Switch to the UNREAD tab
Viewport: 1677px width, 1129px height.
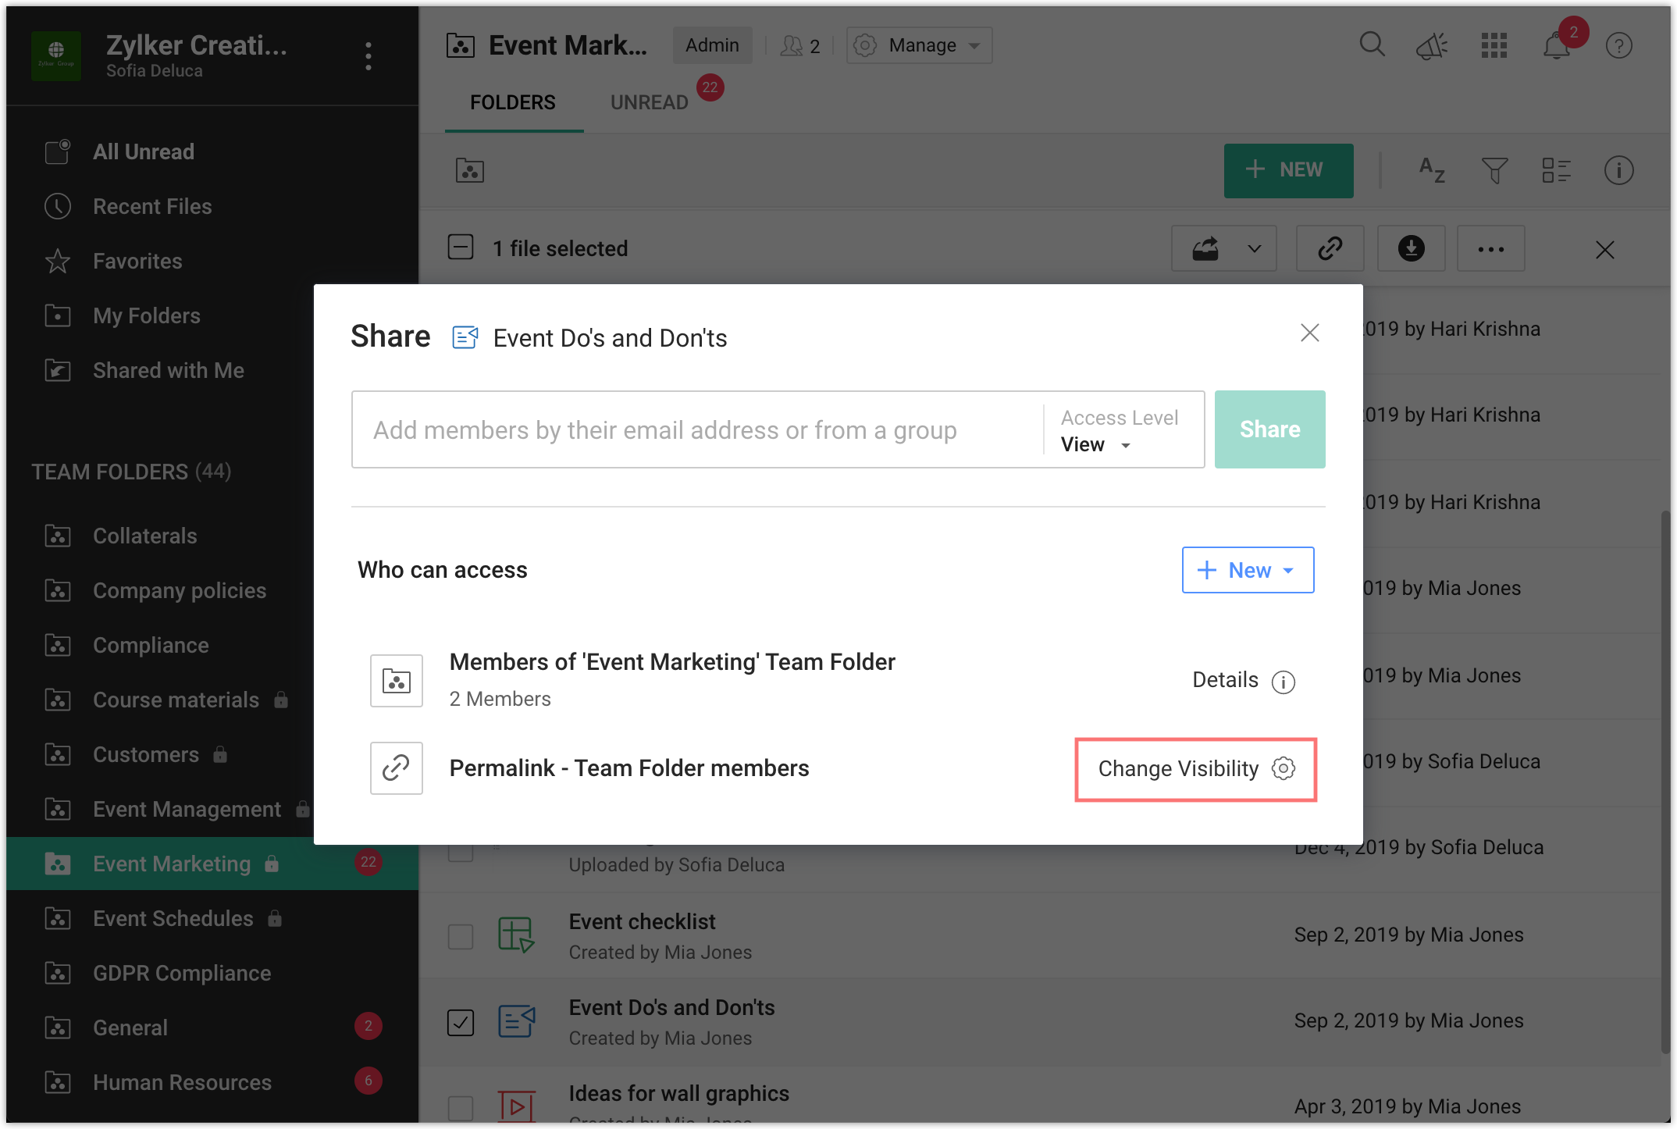(650, 102)
